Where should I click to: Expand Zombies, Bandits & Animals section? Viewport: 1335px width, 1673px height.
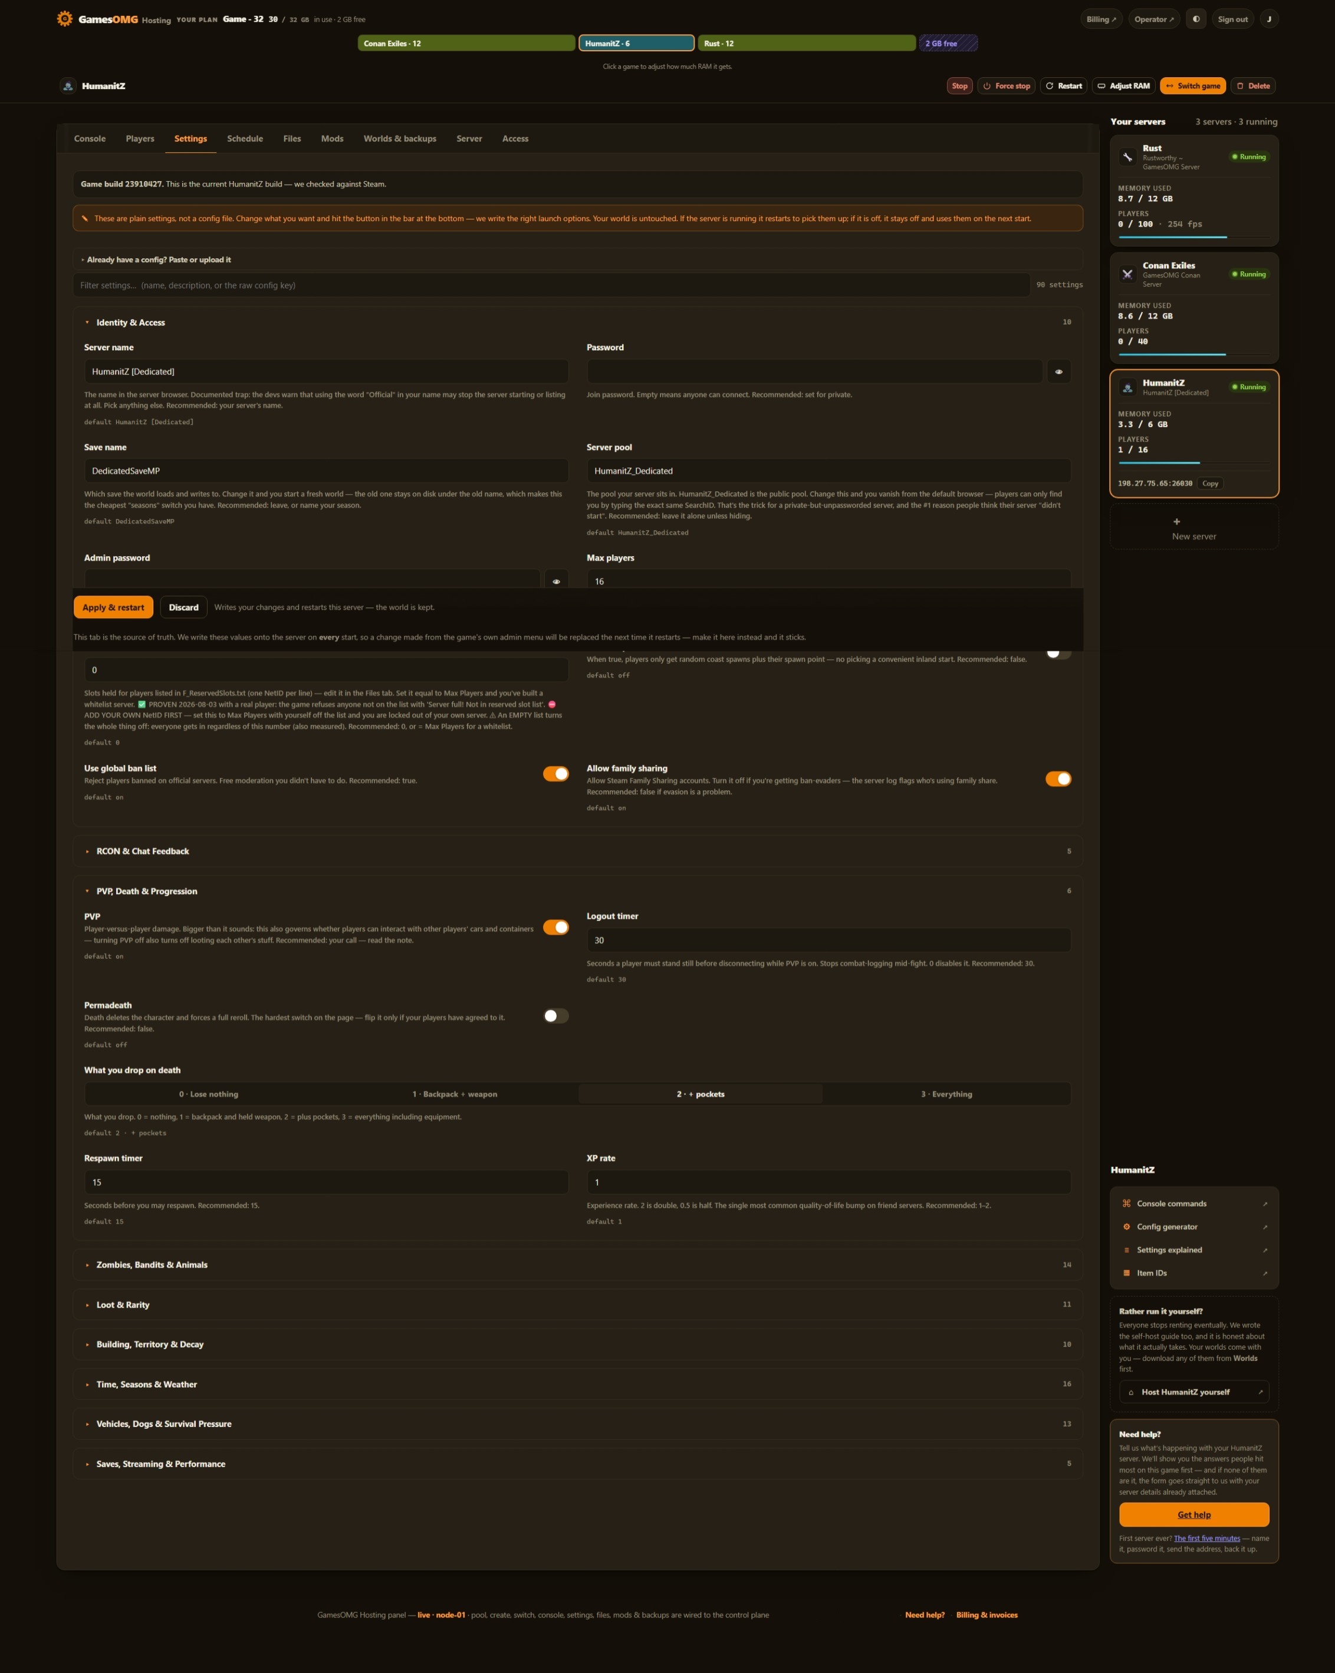pos(578,1265)
